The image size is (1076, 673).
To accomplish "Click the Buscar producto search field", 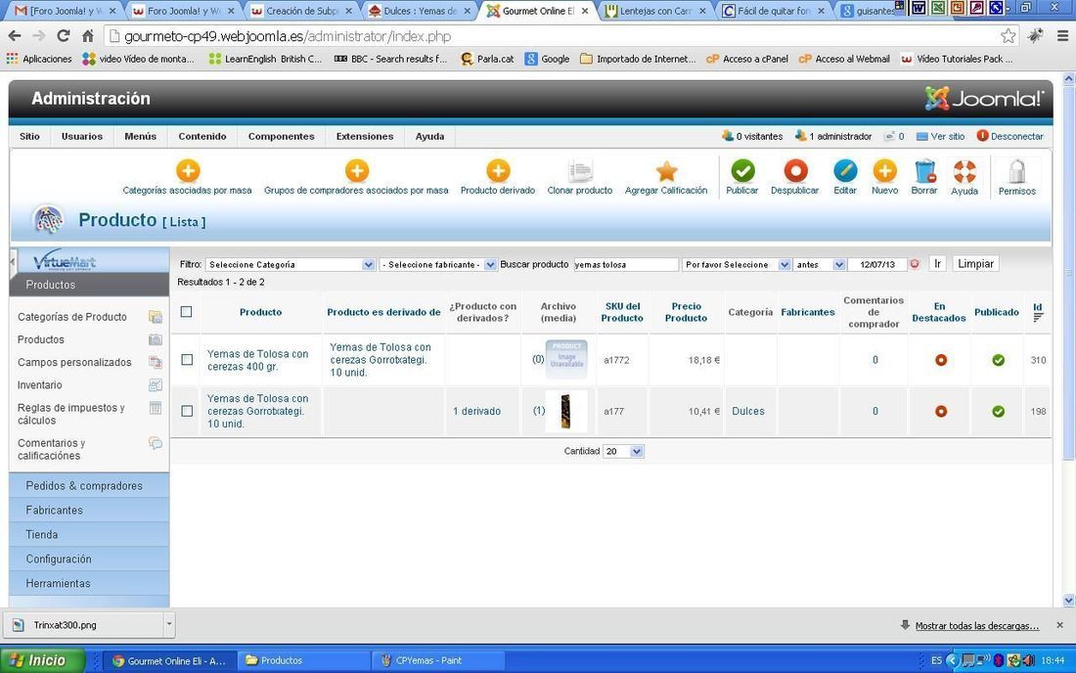I will 626,265.
